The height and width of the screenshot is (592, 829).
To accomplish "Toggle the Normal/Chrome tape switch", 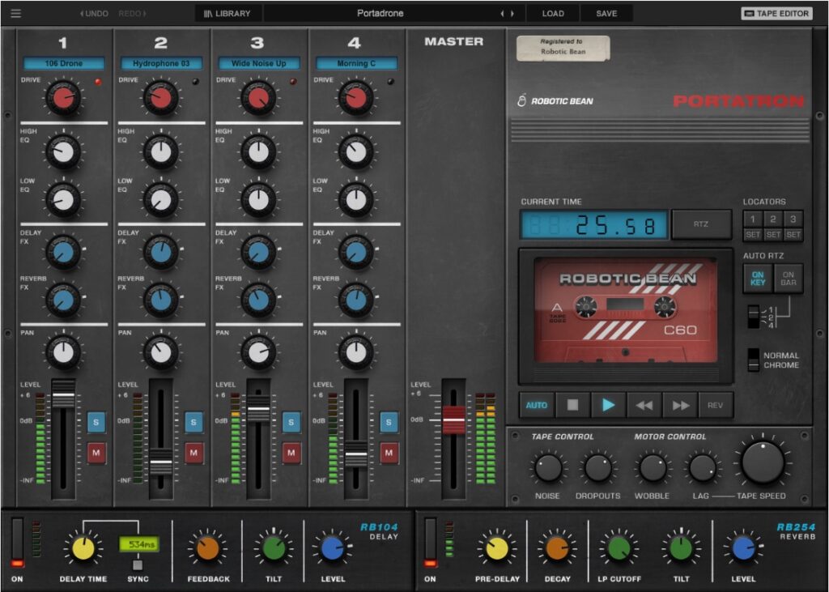I will click(x=754, y=360).
